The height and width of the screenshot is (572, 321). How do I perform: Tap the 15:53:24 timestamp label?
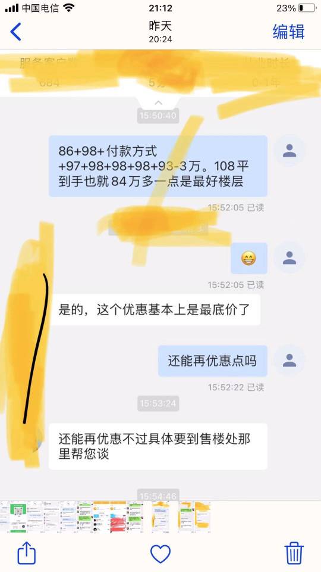pyautogui.click(x=158, y=403)
